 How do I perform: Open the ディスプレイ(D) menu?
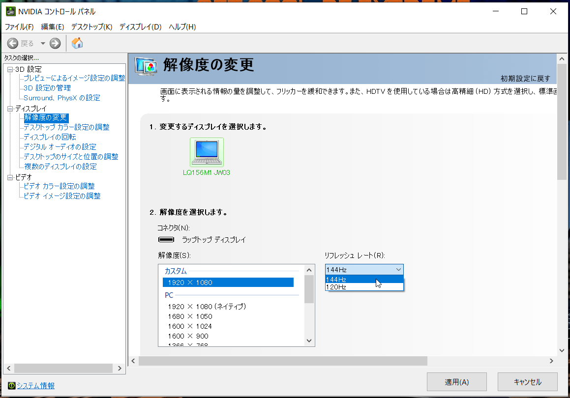140,27
